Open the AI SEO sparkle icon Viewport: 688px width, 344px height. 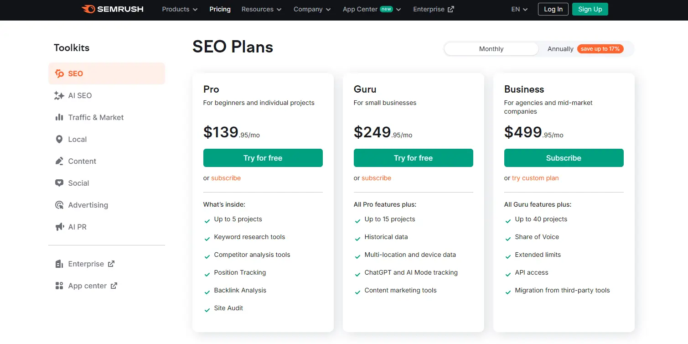point(59,95)
